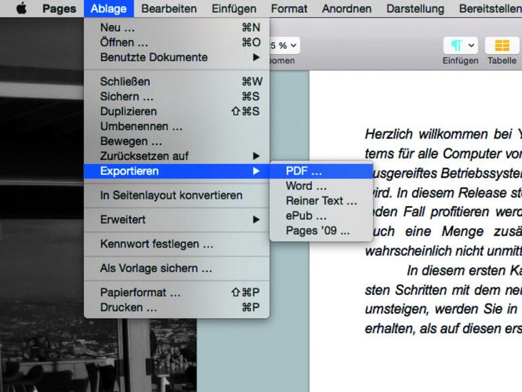
Task: Choose Neu … from Ablage menu
Action: pyautogui.click(x=177, y=27)
